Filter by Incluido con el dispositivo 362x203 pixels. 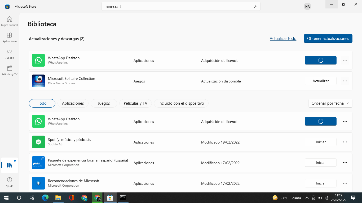(x=181, y=103)
